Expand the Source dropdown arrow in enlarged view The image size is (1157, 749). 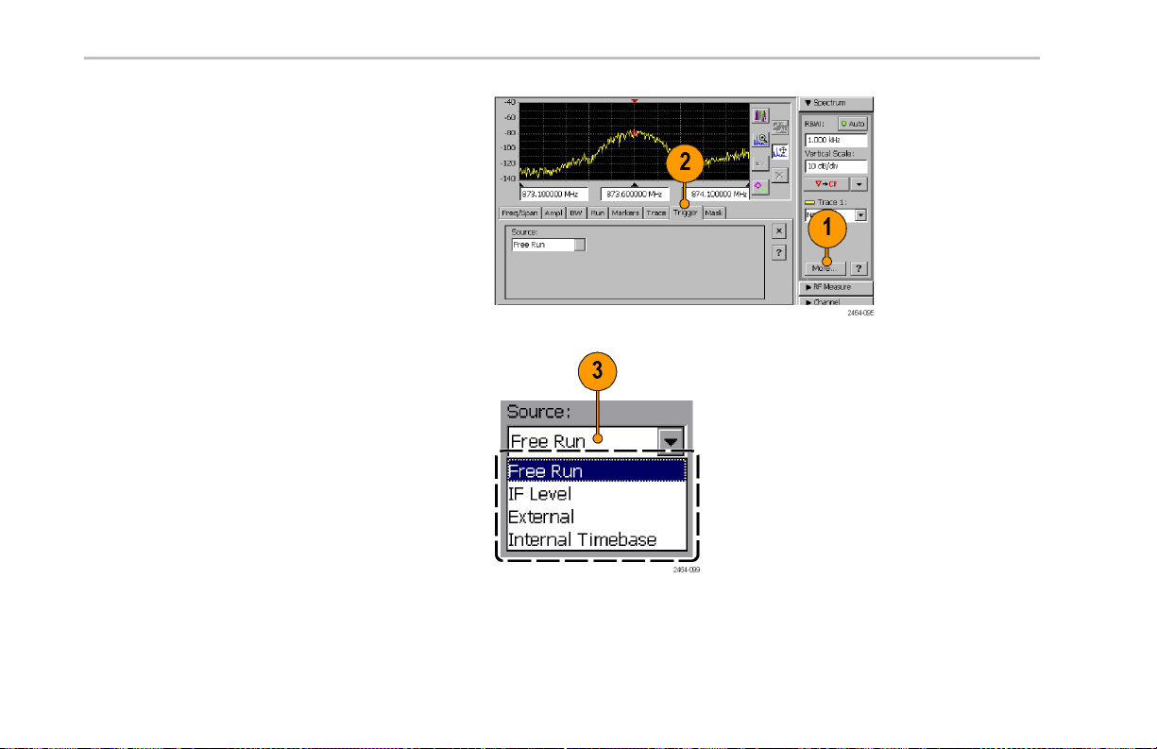[x=672, y=440]
